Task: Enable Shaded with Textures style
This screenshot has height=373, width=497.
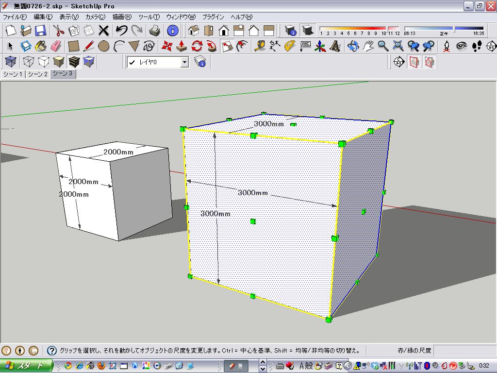Action: pos(74,62)
